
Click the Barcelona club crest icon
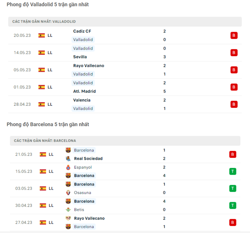(x=68, y=150)
